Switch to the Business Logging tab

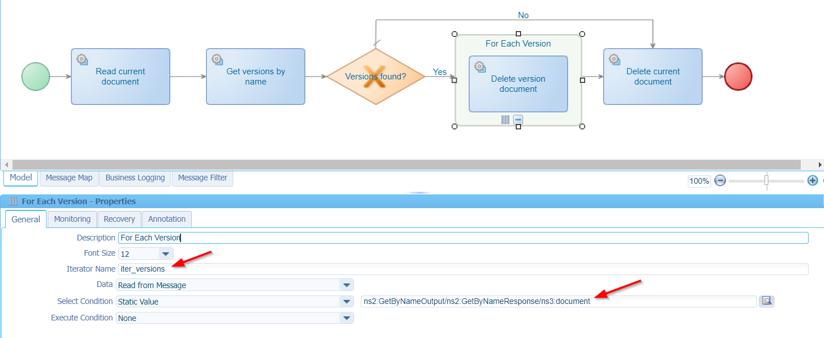click(x=135, y=178)
